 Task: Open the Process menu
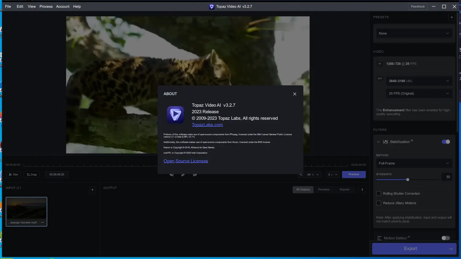(46, 7)
